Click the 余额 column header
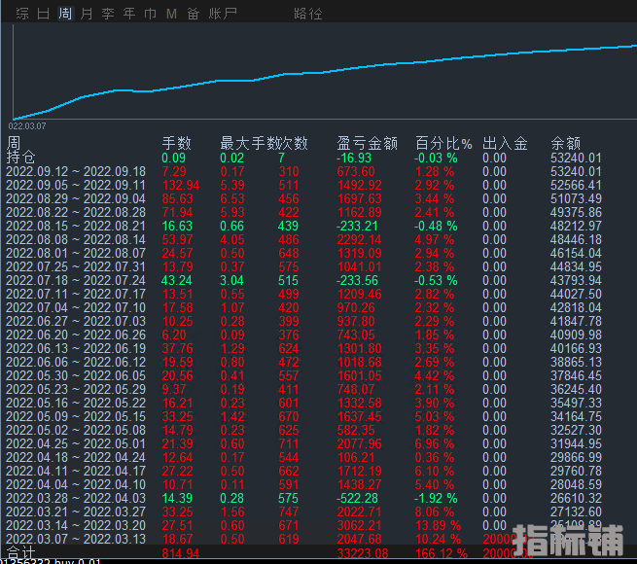This screenshot has height=564, width=637. pos(565,143)
